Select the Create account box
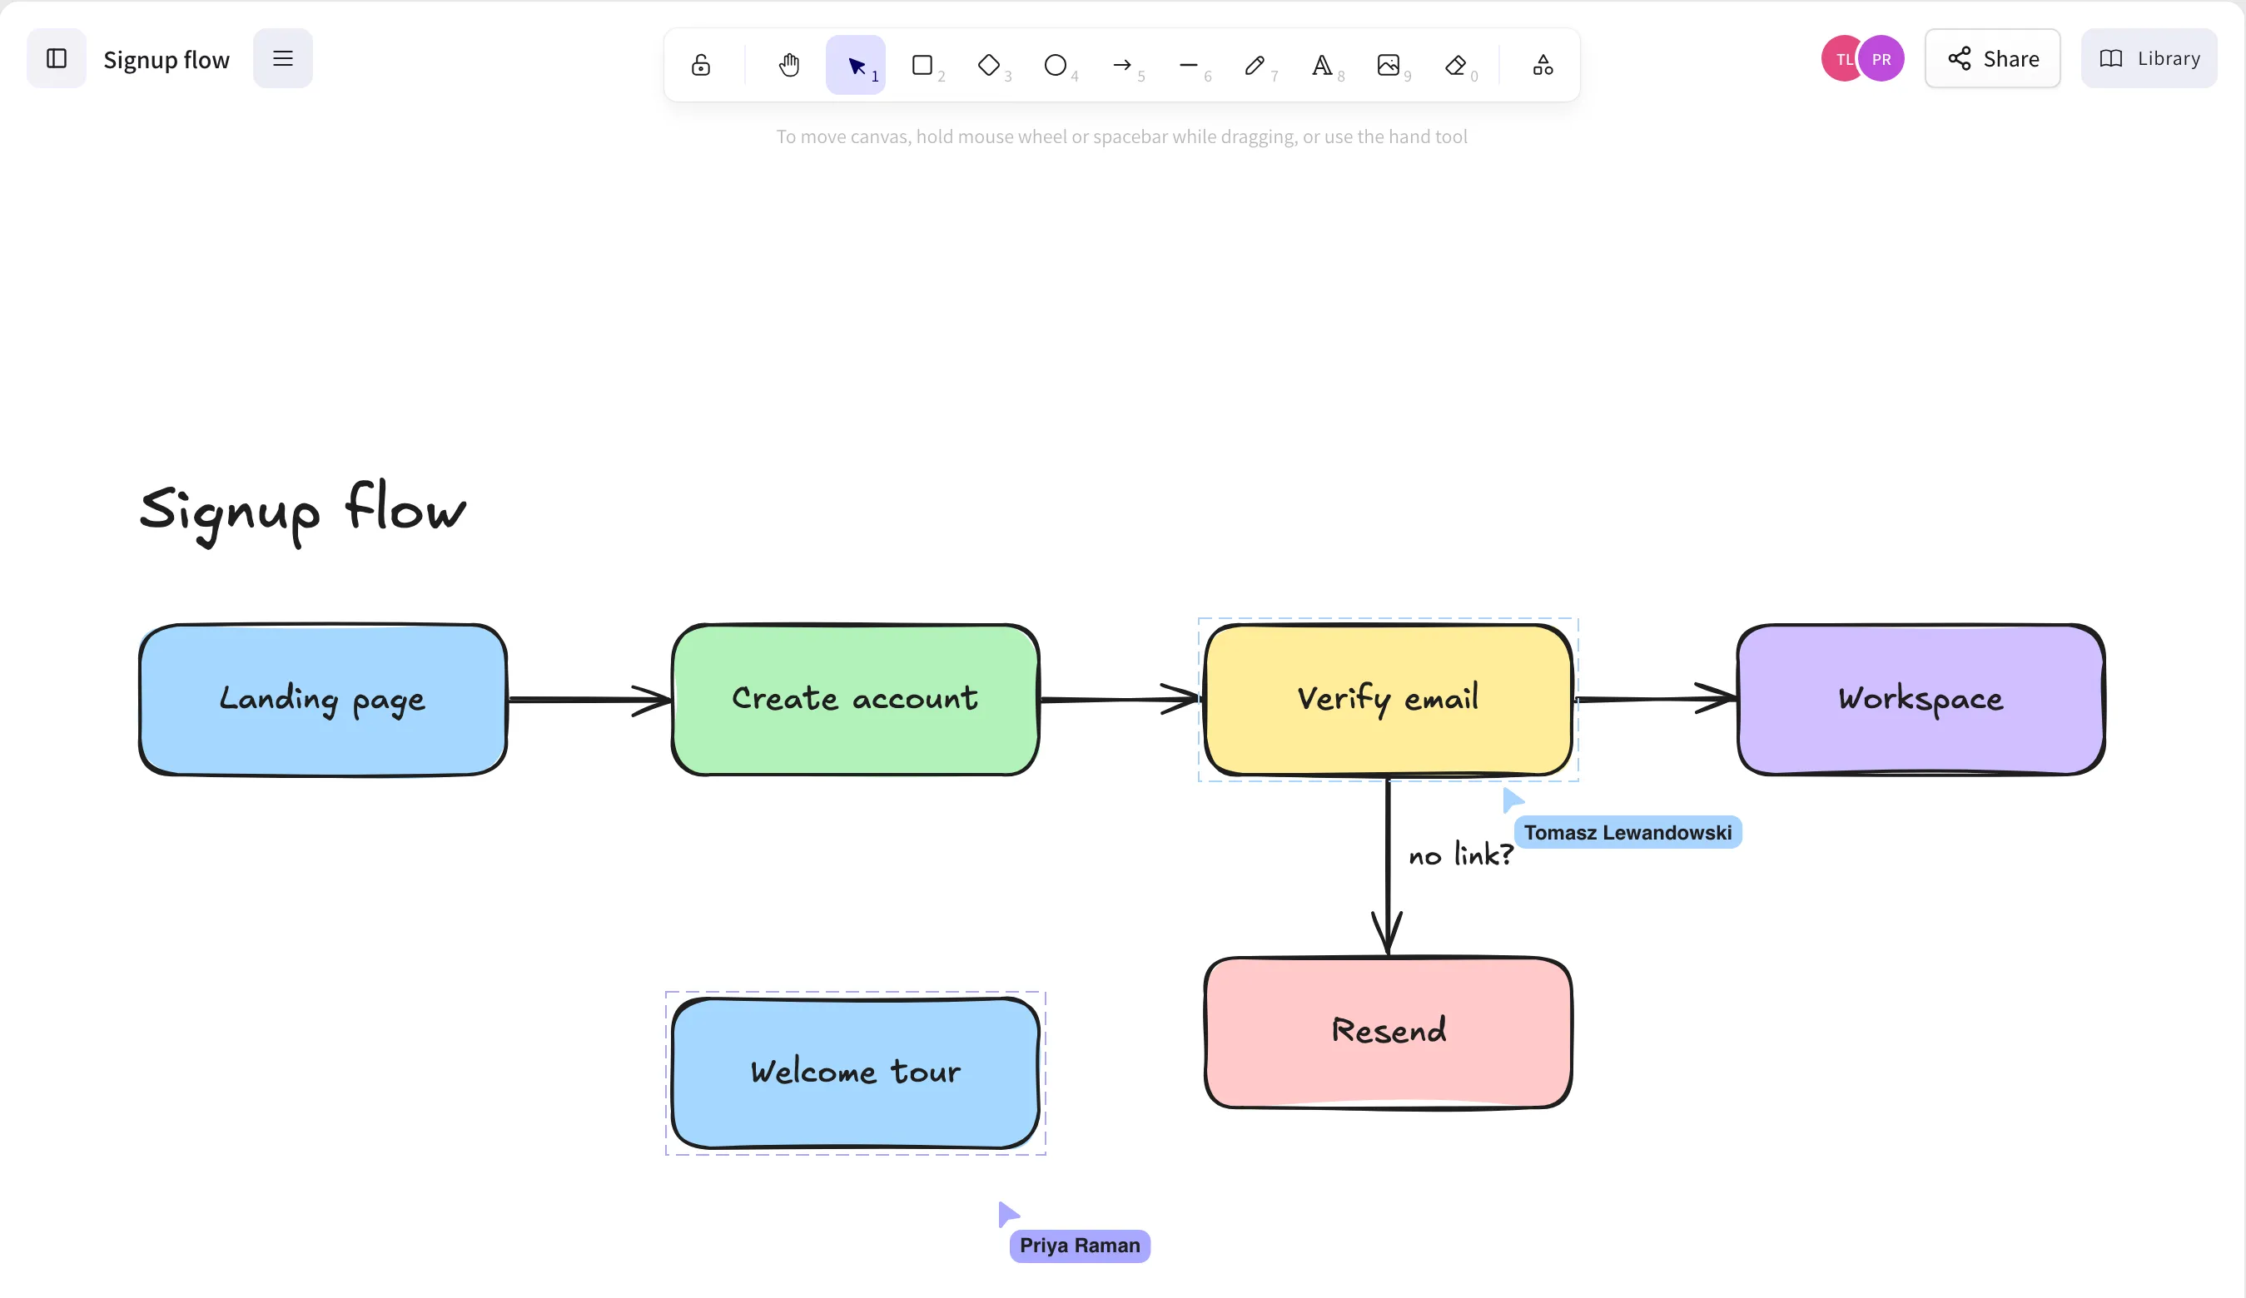Viewport: 2246px width, 1298px height. [x=856, y=699]
